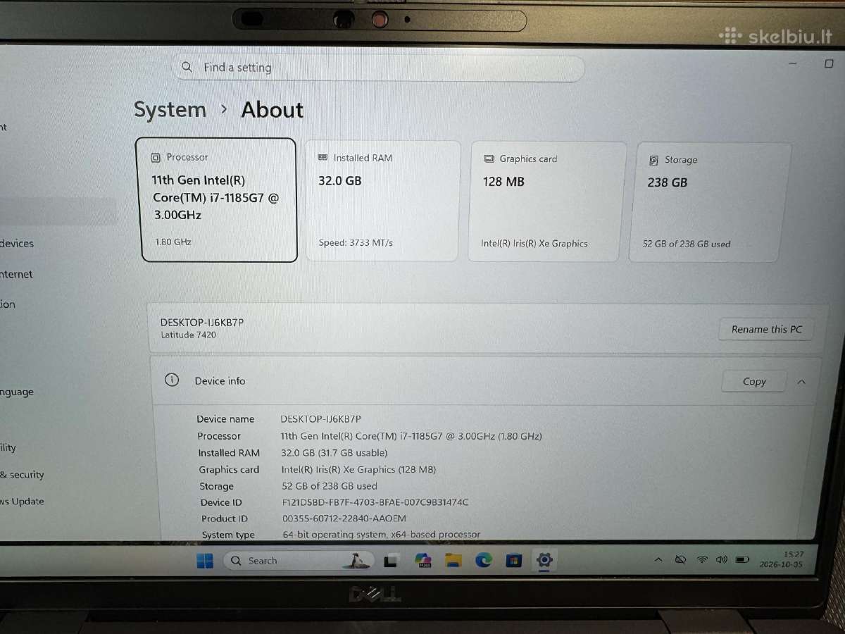
Task: Click the Installed RAM memory icon
Action: [x=323, y=158]
